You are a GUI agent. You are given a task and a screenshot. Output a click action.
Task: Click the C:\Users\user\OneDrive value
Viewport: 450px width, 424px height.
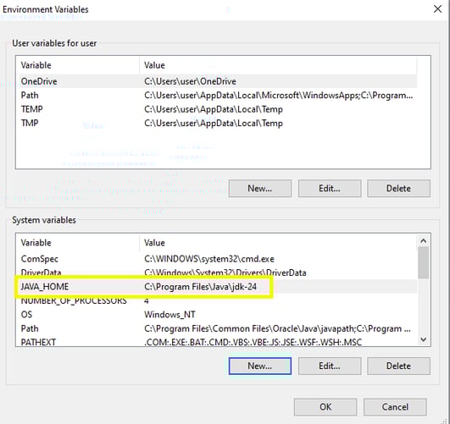pos(190,81)
